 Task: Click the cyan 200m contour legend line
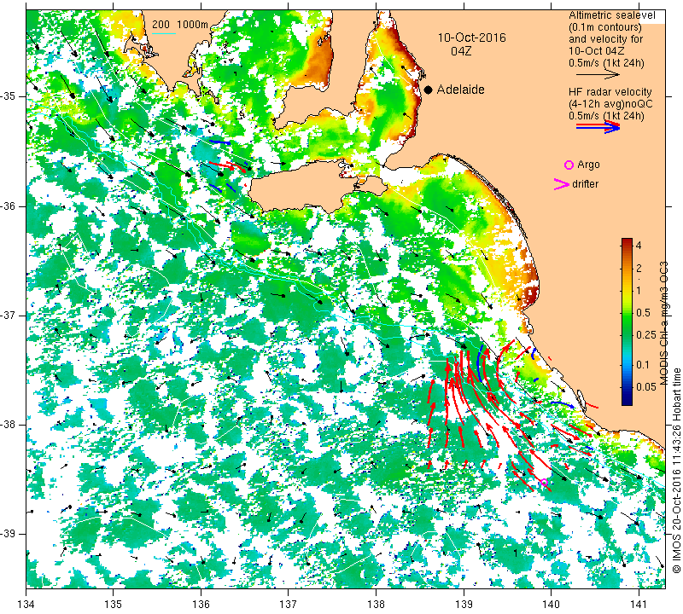[163, 33]
